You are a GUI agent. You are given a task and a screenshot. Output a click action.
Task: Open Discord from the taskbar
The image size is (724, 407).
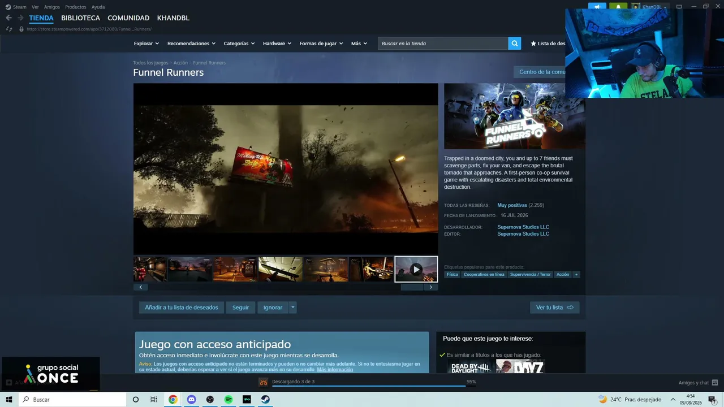[x=191, y=400]
